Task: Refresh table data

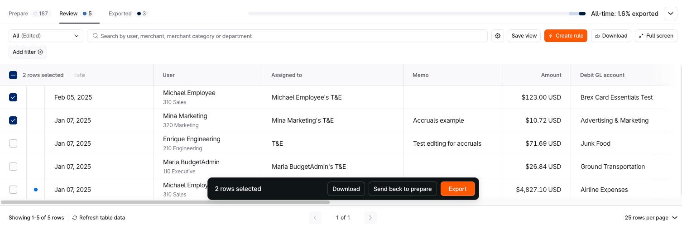Action: [98, 218]
